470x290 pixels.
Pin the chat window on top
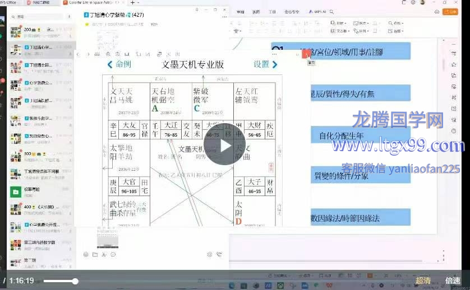tap(197, 10)
